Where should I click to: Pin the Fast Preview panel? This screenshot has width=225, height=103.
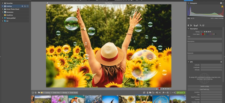click(x=48, y=3)
